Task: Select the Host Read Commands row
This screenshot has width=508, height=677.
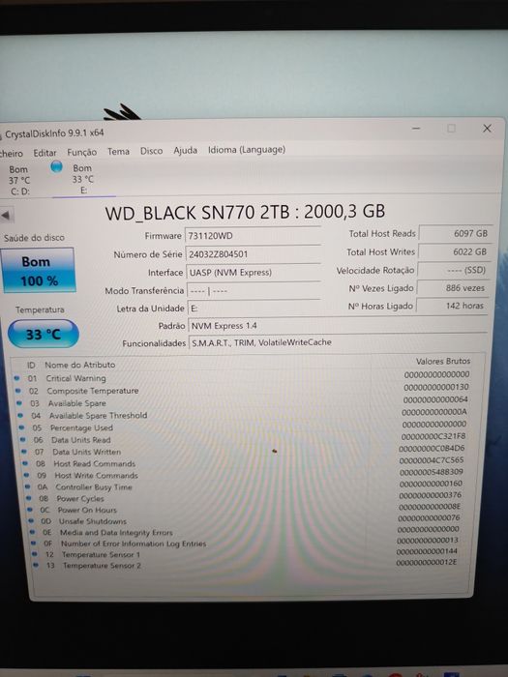Action: pyautogui.click(x=245, y=462)
